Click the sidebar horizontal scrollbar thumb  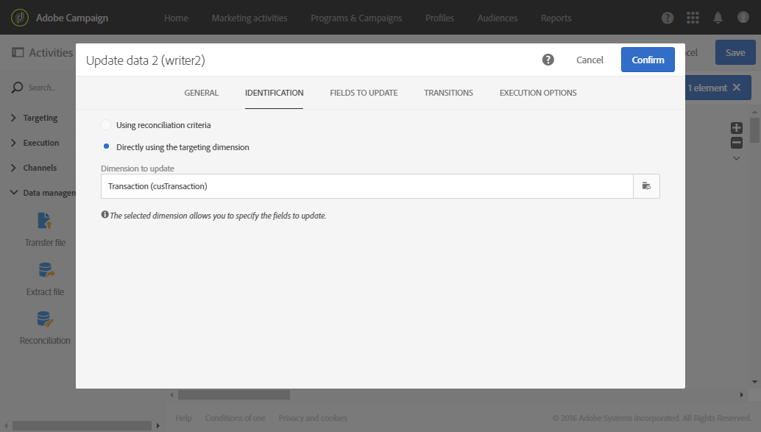point(82,425)
